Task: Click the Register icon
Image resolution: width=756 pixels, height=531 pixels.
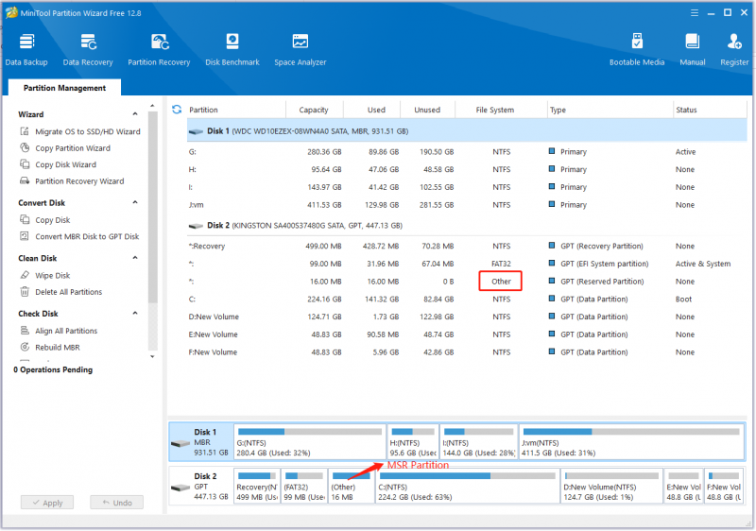Action: 734,50
